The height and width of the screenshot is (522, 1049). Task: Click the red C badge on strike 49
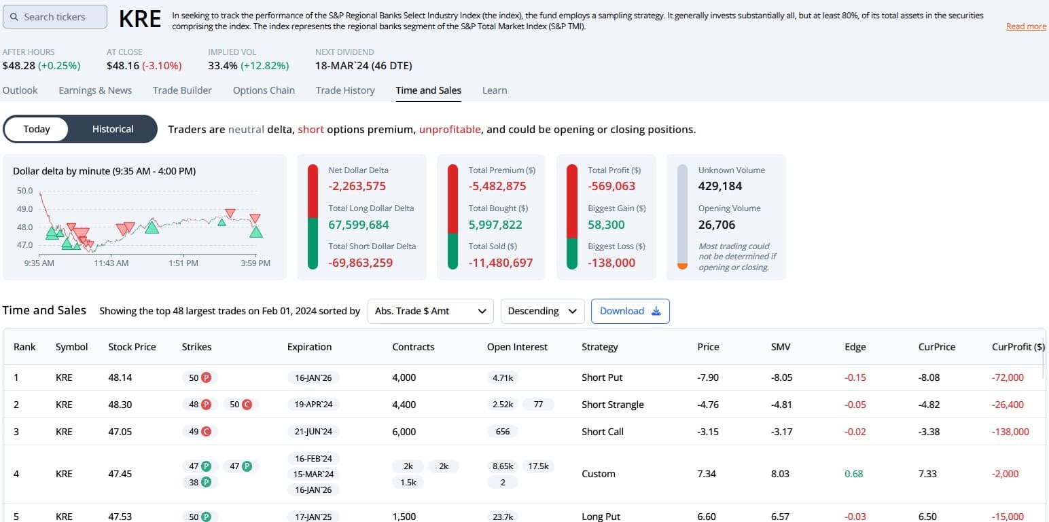tap(206, 432)
